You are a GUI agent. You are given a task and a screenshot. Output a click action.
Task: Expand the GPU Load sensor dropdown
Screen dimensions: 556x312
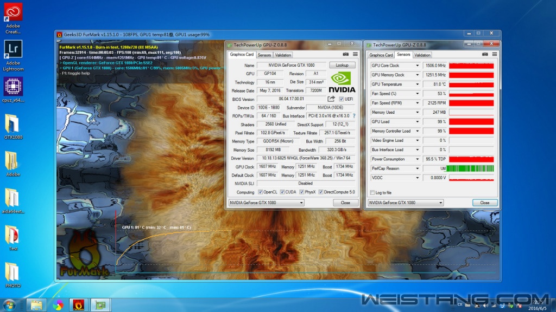click(417, 122)
